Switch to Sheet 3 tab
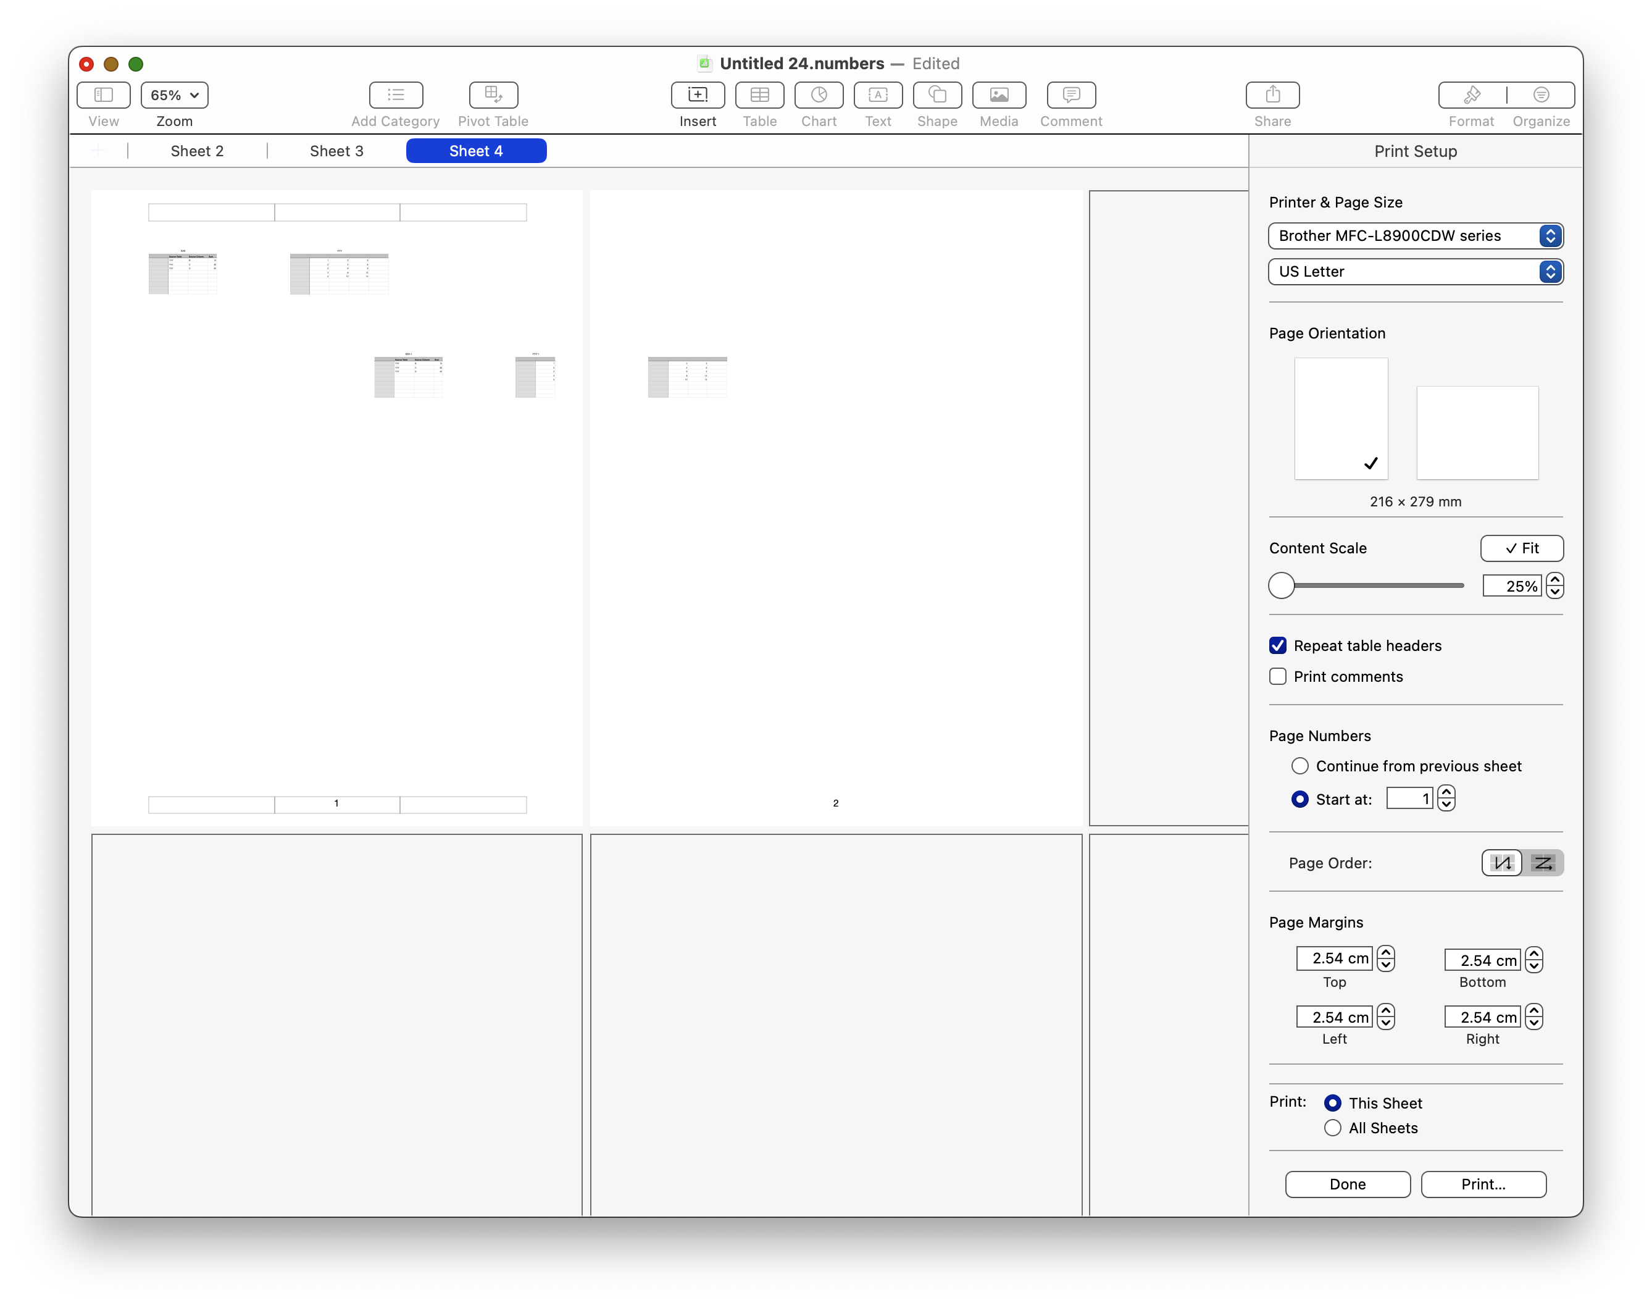Image resolution: width=1652 pixels, height=1308 pixels. [336, 151]
